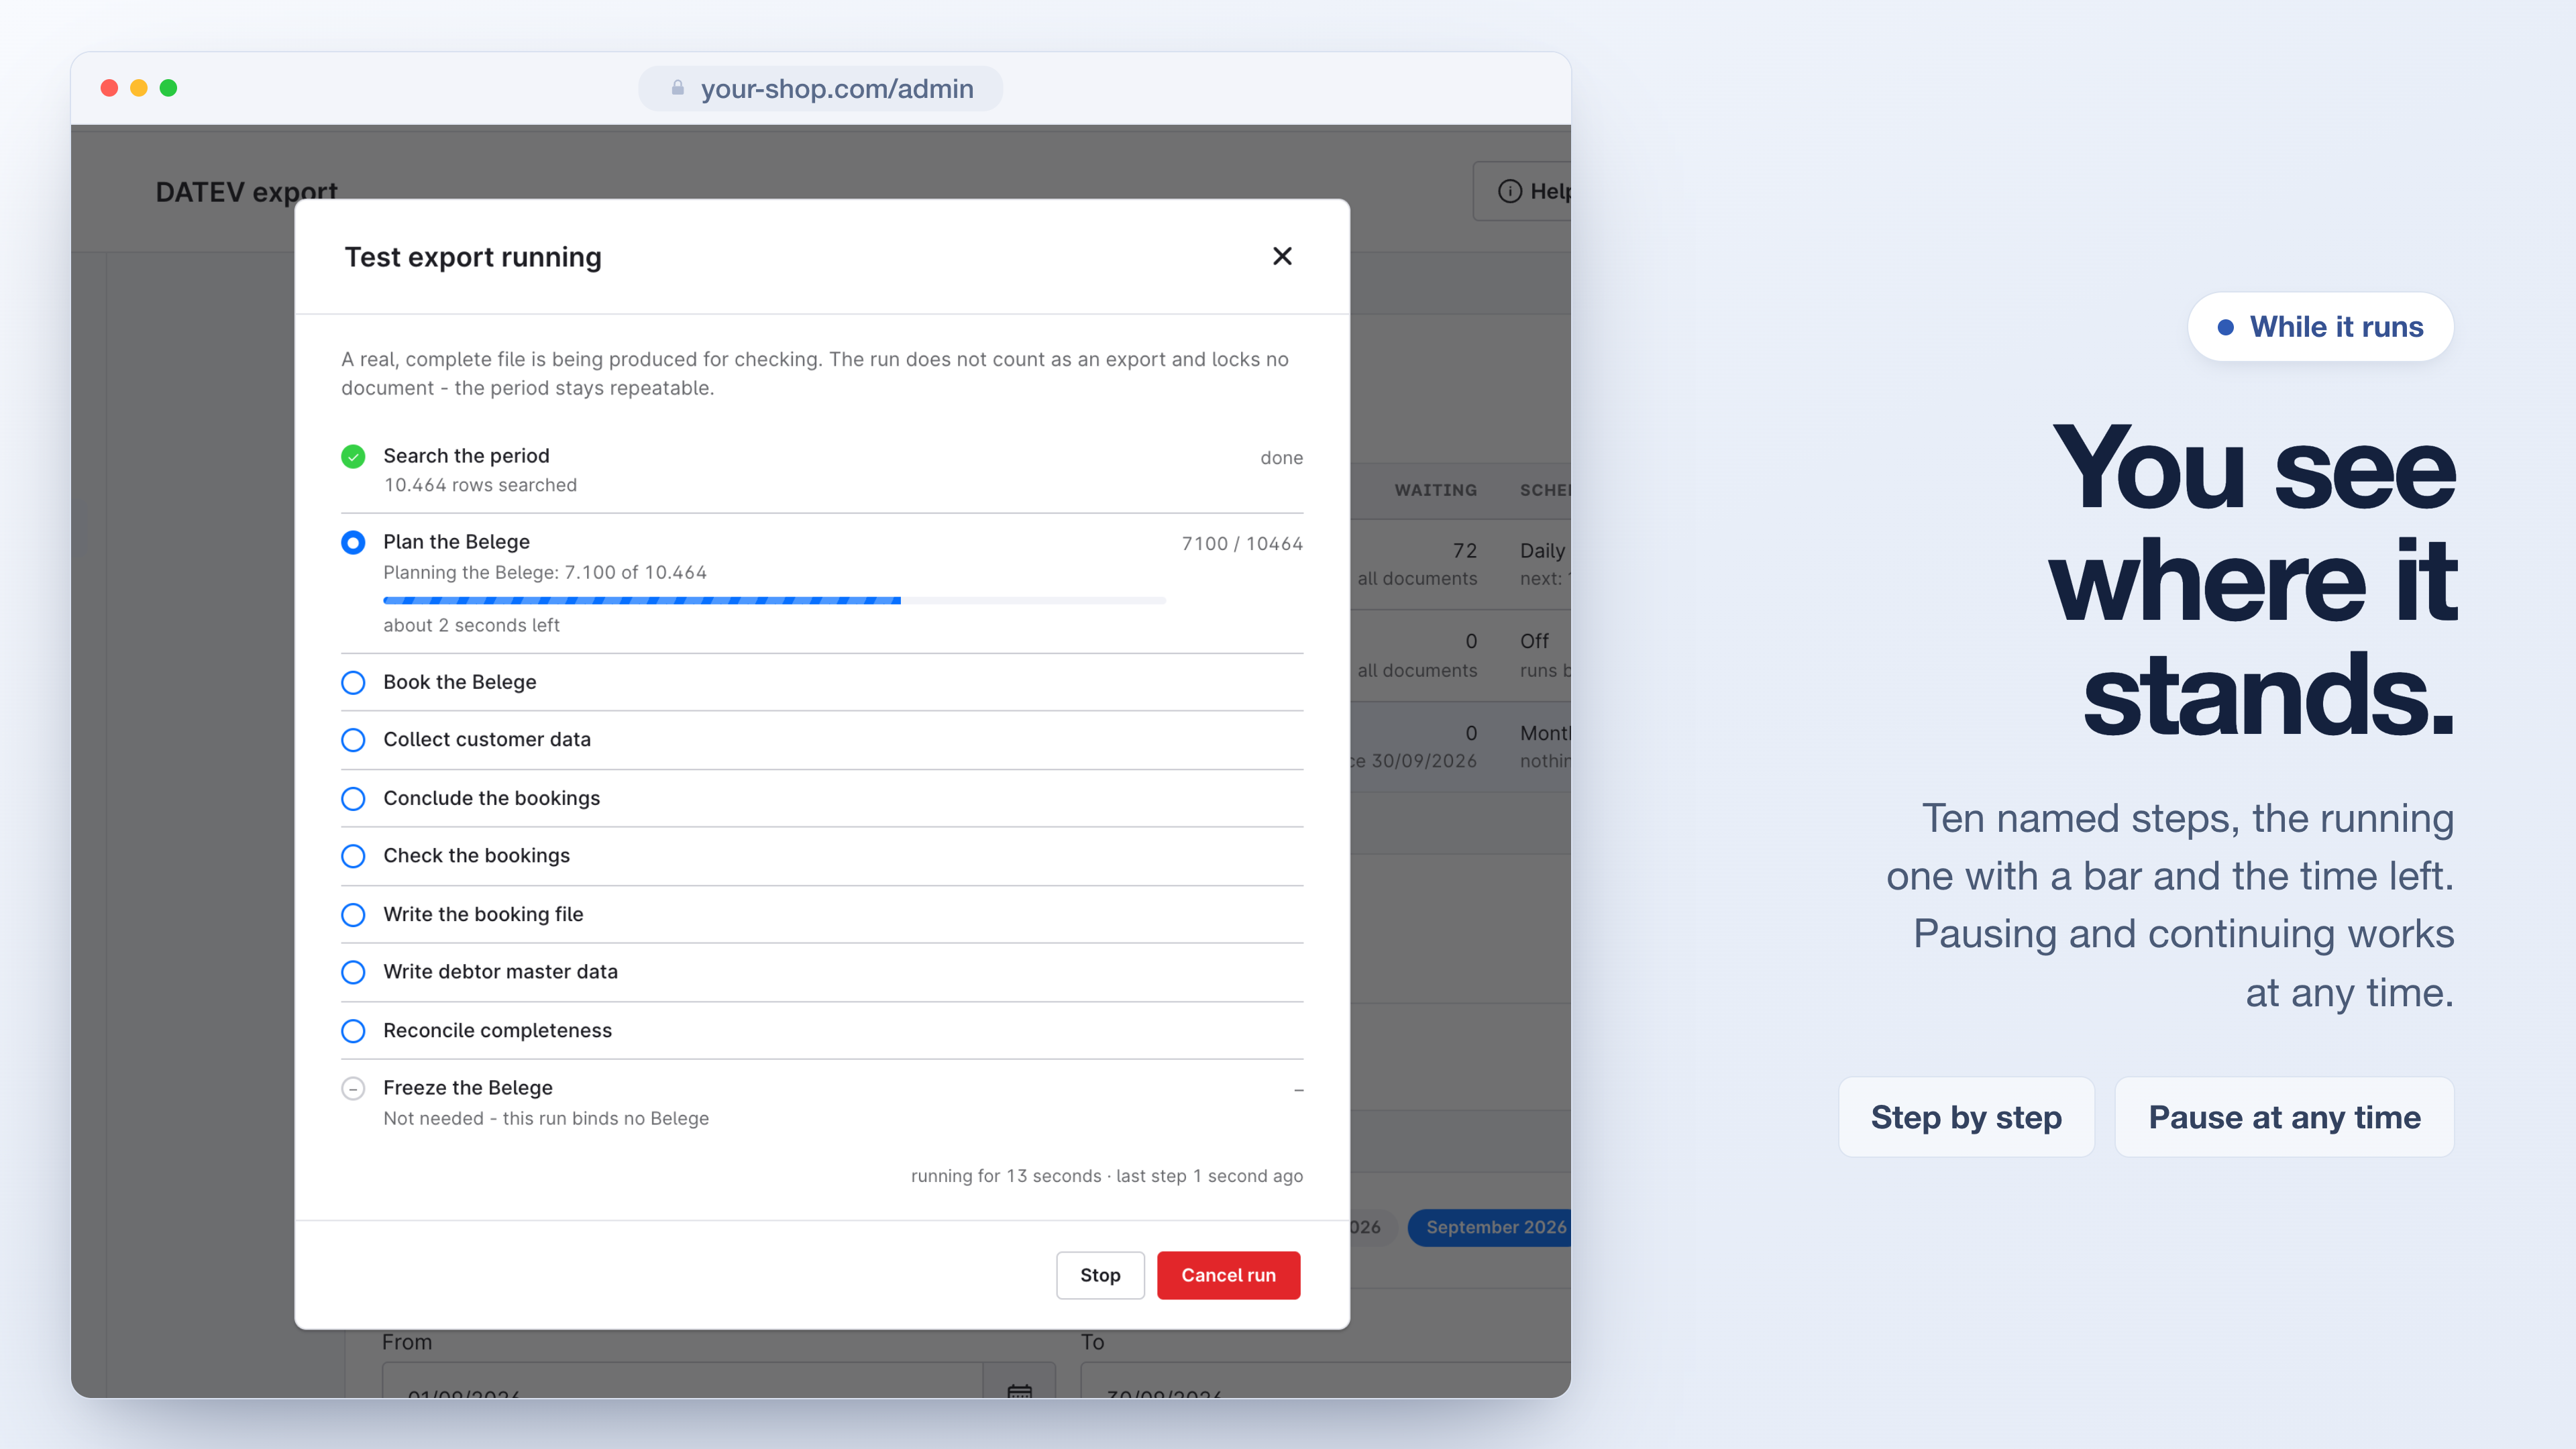Image resolution: width=2576 pixels, height=1449 pixels.
Task: Click the green check icon for Search the period
Action: coord(353,457)
